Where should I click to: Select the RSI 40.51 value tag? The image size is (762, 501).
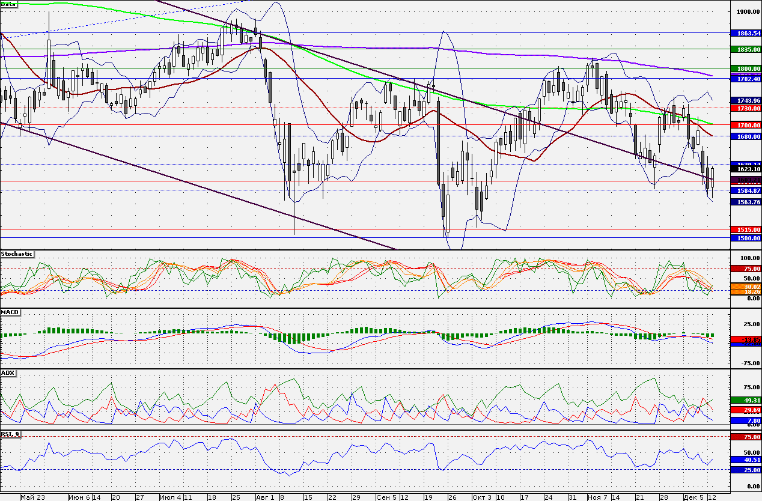(x=745, y=460)
